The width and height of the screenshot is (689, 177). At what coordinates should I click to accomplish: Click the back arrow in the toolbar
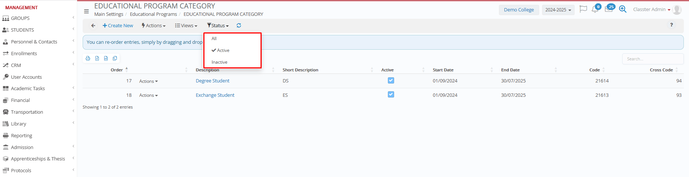(x=93, y=25)
